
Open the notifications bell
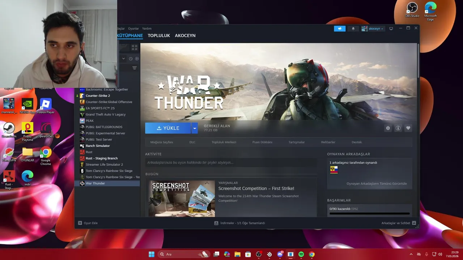(353, 29)
